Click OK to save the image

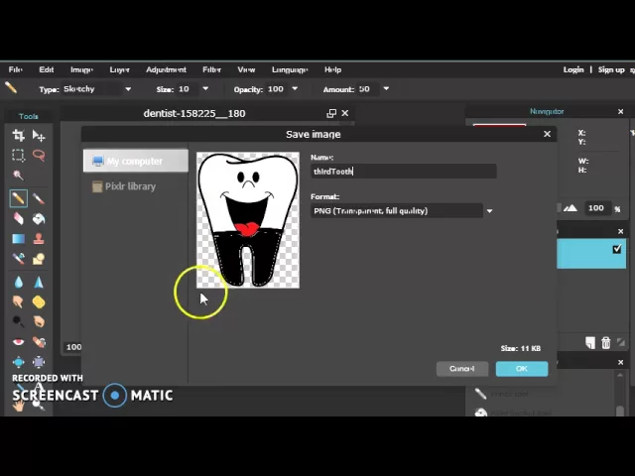[x=522, y=369]
